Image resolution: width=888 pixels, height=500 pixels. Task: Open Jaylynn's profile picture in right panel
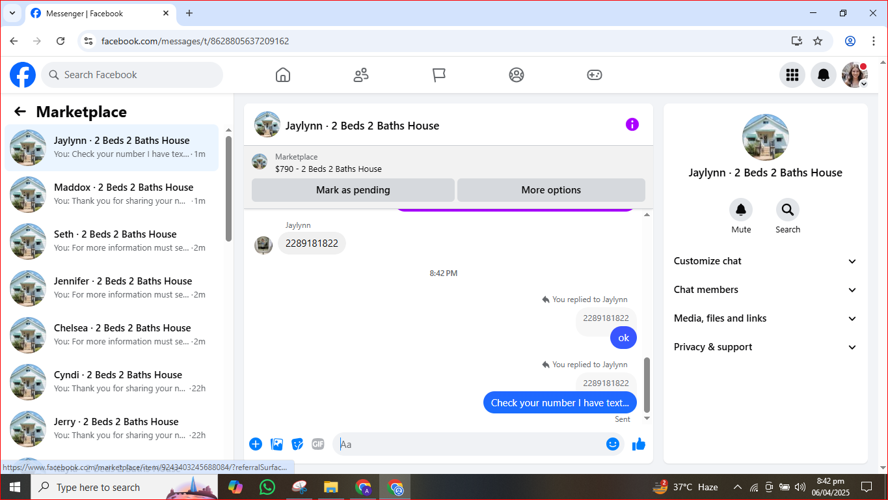[766, 137]
